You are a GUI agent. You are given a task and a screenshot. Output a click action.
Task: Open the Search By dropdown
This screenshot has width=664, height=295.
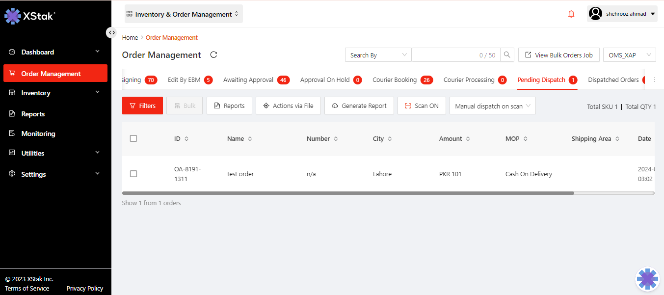pos(378,55)
